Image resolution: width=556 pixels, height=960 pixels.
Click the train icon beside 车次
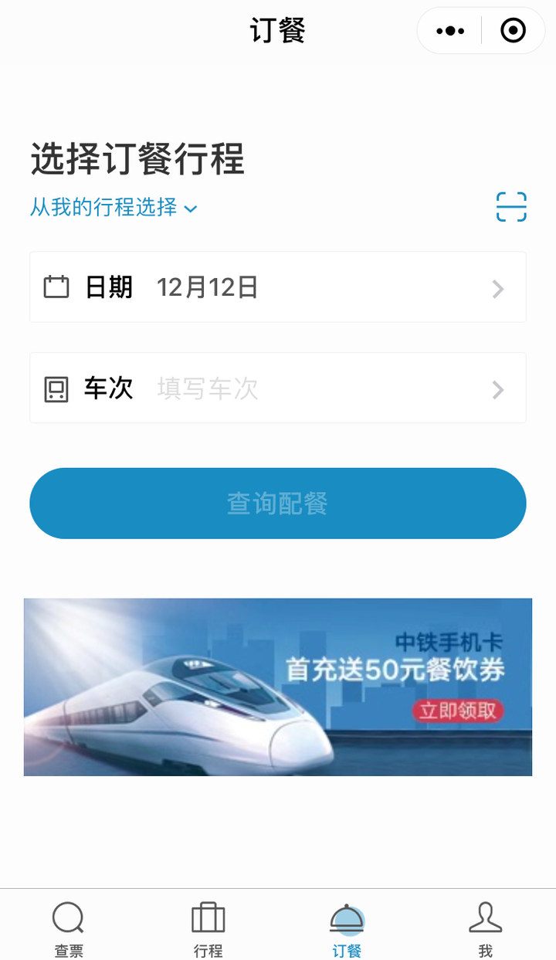56,388
